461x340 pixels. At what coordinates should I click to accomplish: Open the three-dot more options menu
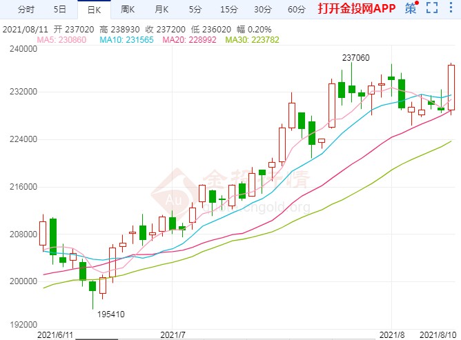[x=451, y=7]
